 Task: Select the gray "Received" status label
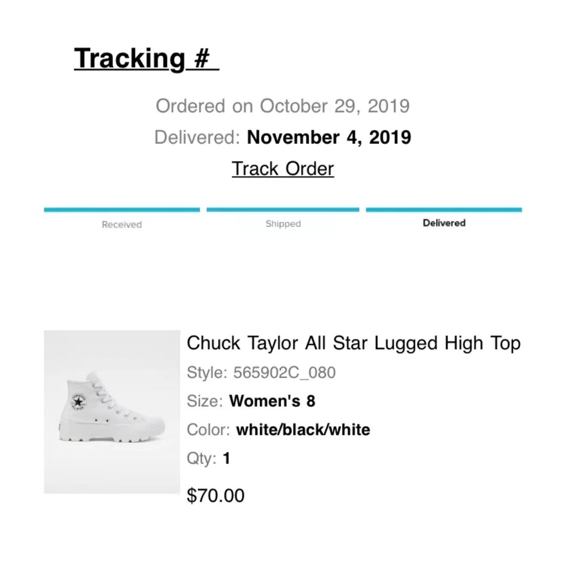tap(122, 224)
